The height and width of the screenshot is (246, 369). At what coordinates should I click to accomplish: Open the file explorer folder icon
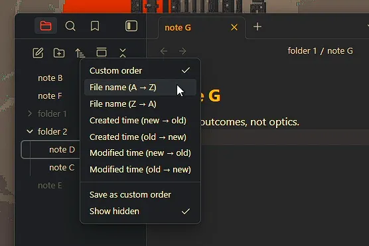click(46, 26)
